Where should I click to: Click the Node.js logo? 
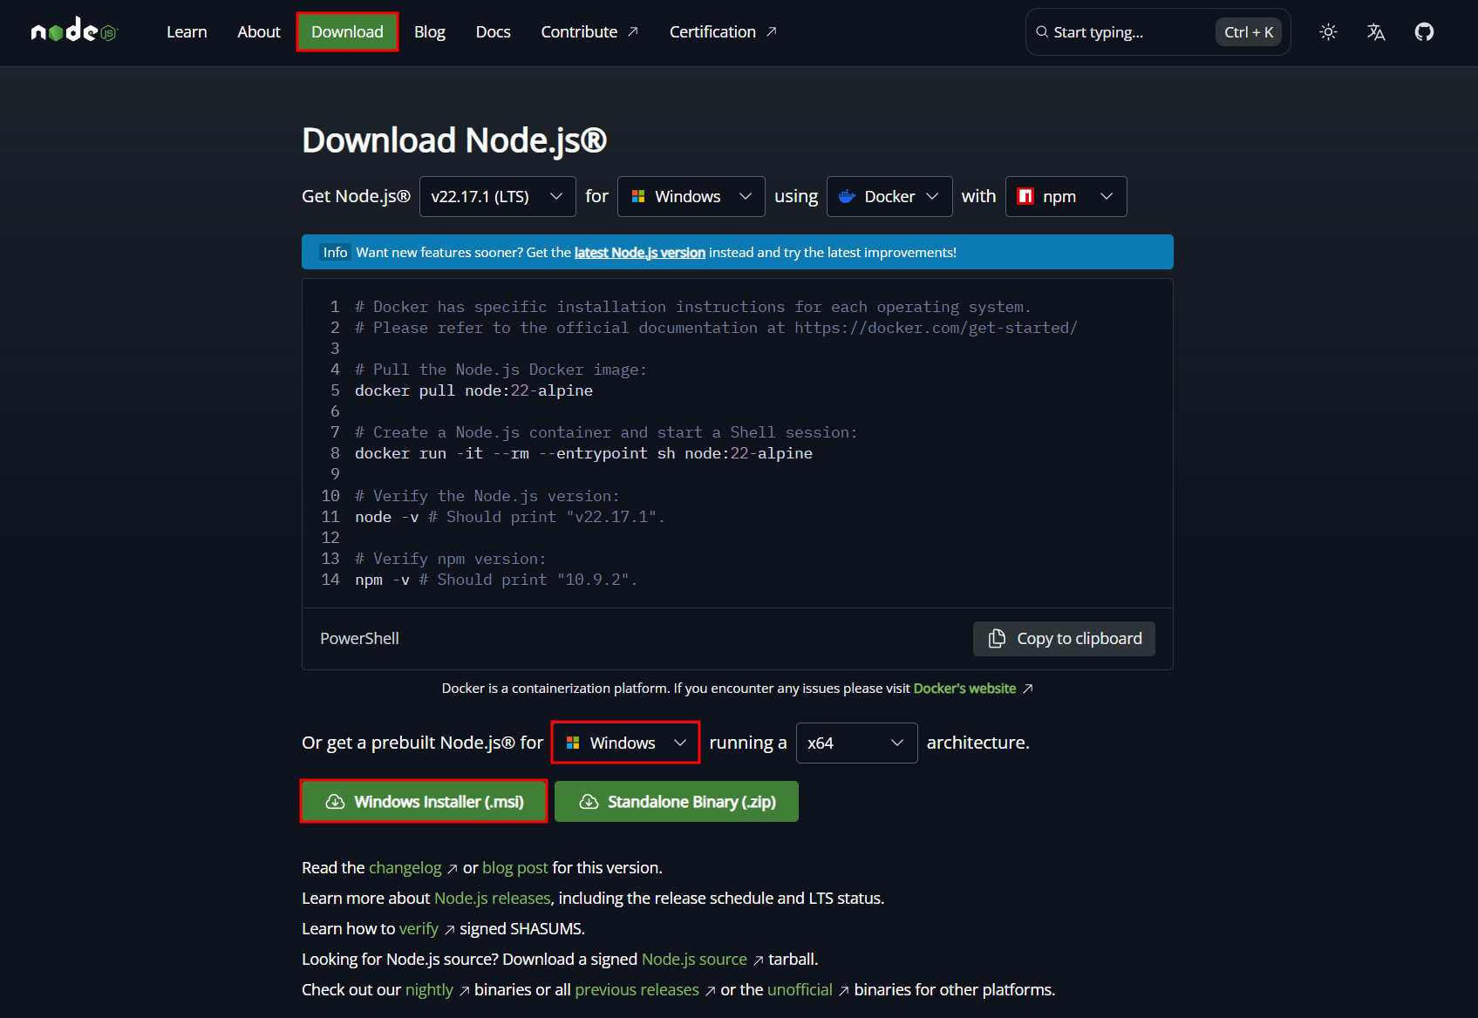[74, 30]
